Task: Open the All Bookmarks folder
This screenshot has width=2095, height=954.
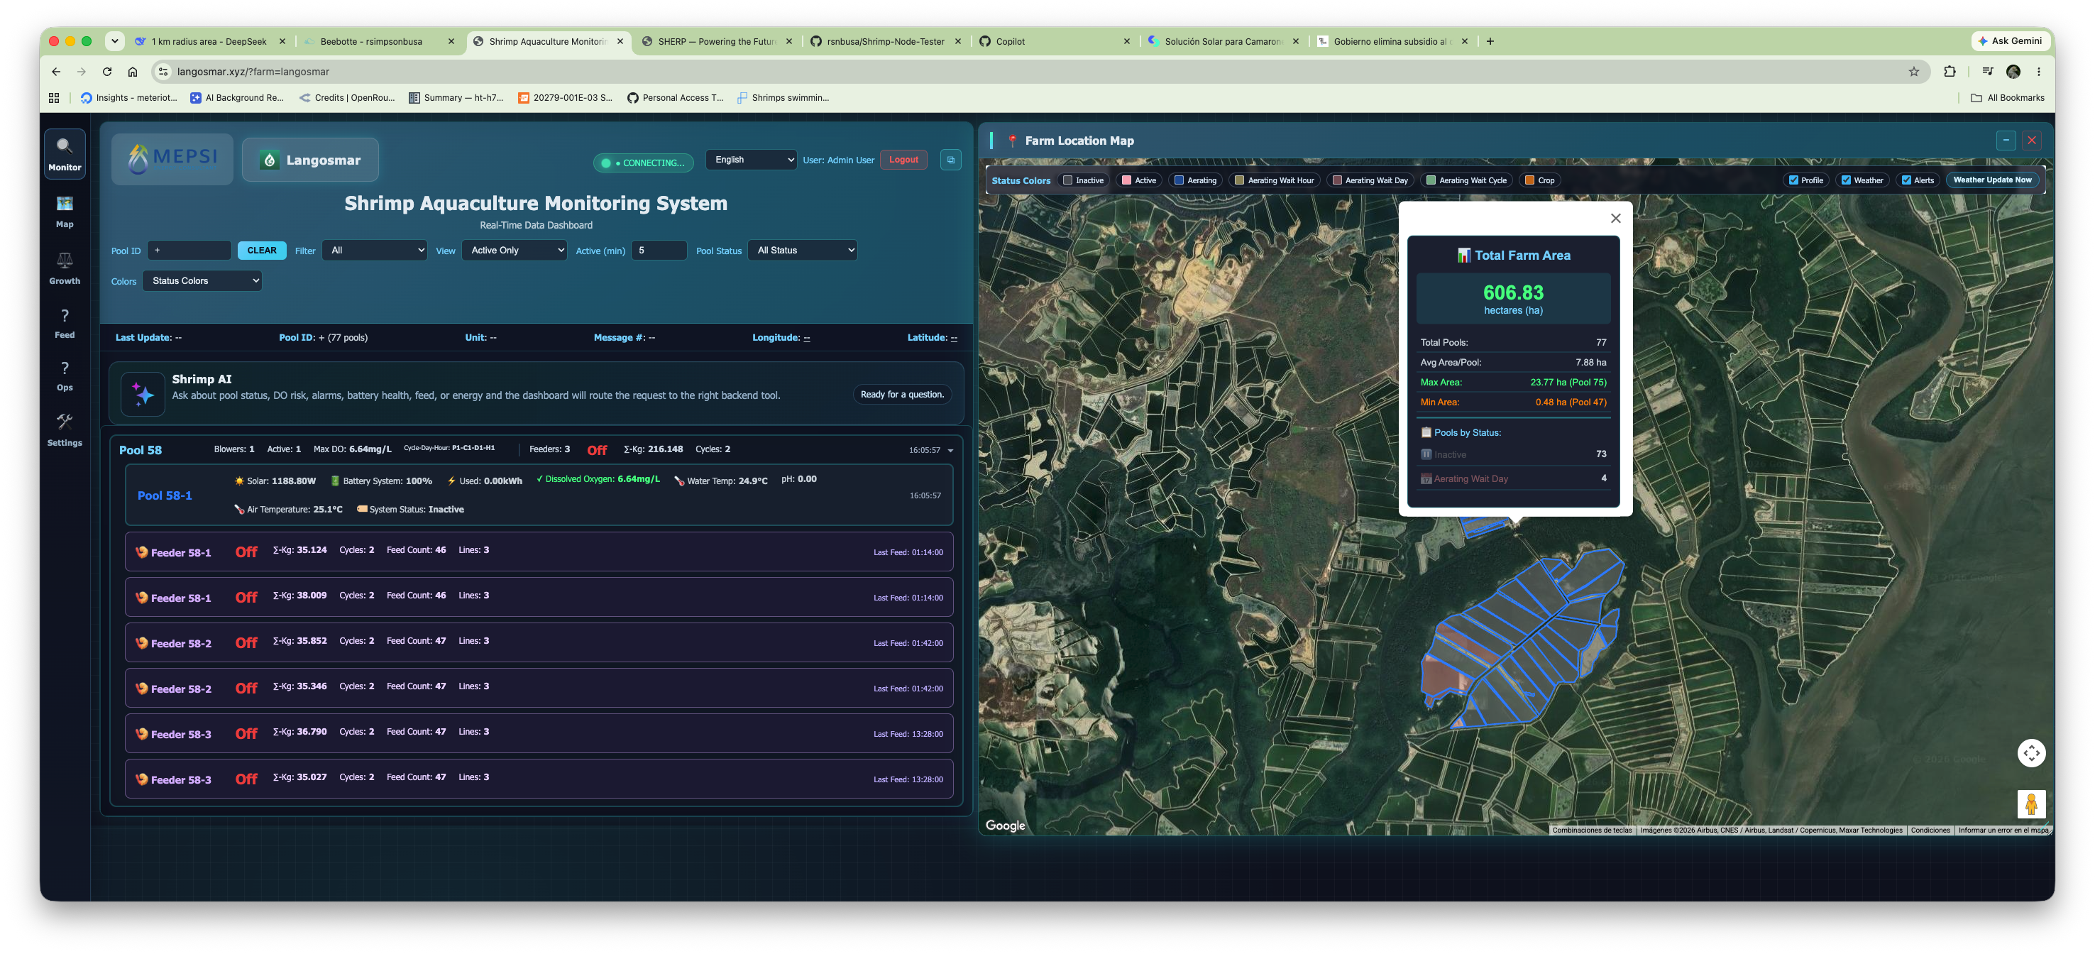Action: pyautogui.click(x=2007, y=97)
